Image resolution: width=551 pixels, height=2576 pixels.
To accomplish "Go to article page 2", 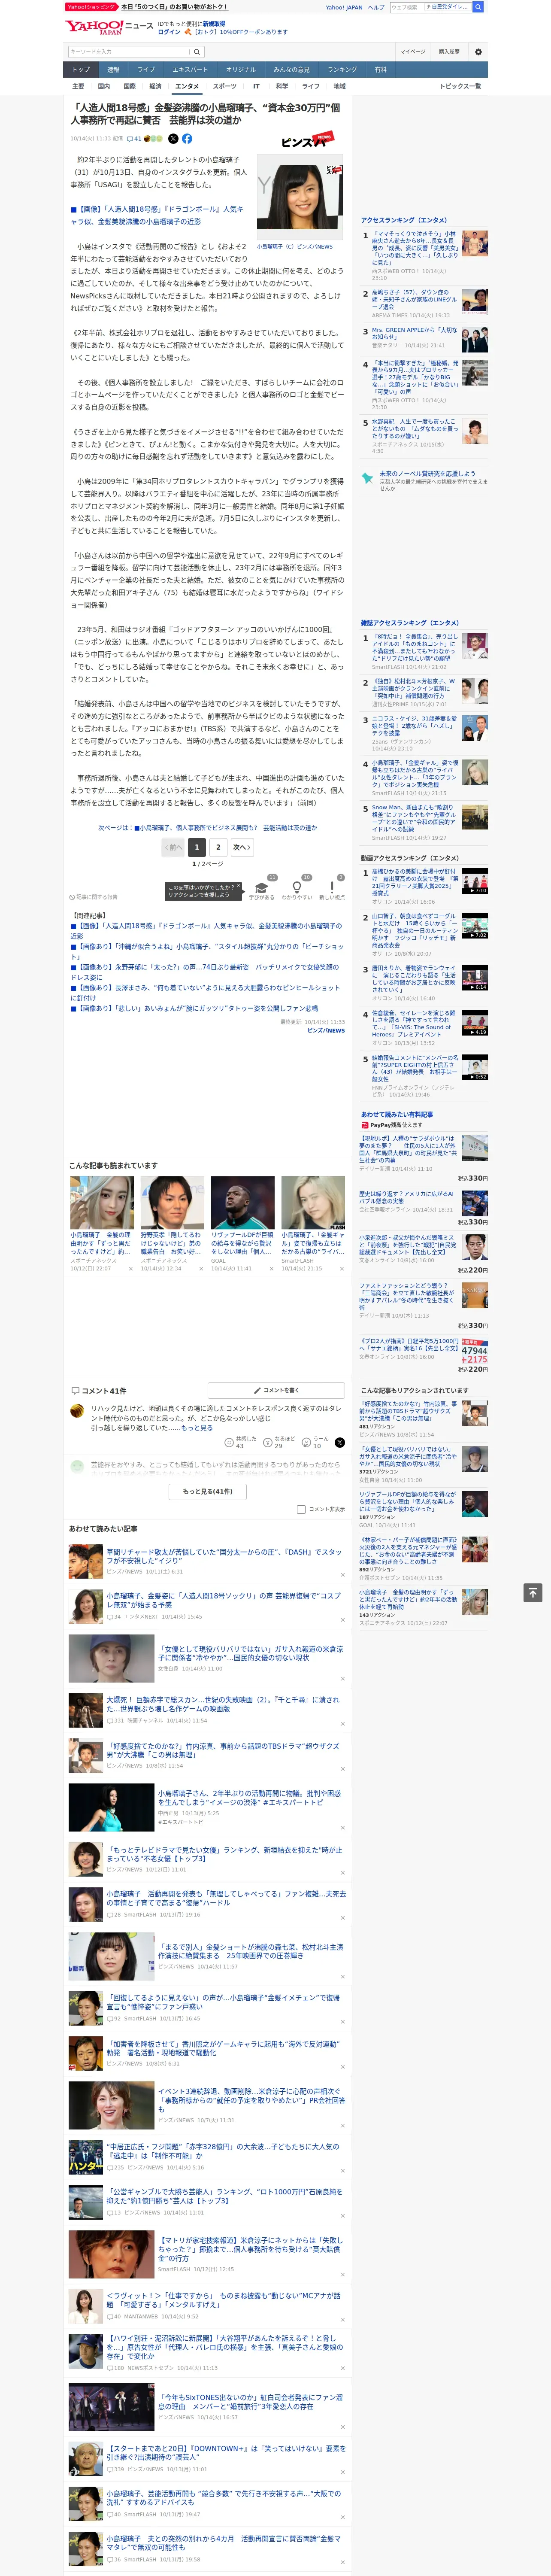I will 218,847.
